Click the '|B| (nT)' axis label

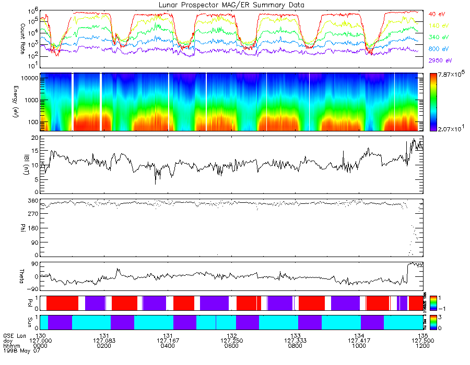click(27, 165)
